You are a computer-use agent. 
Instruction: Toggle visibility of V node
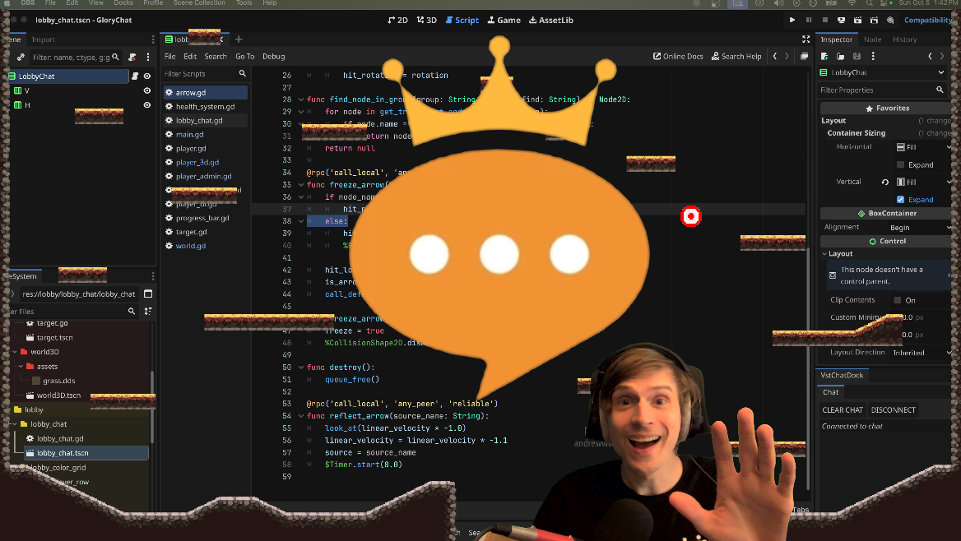coord(147,90)
